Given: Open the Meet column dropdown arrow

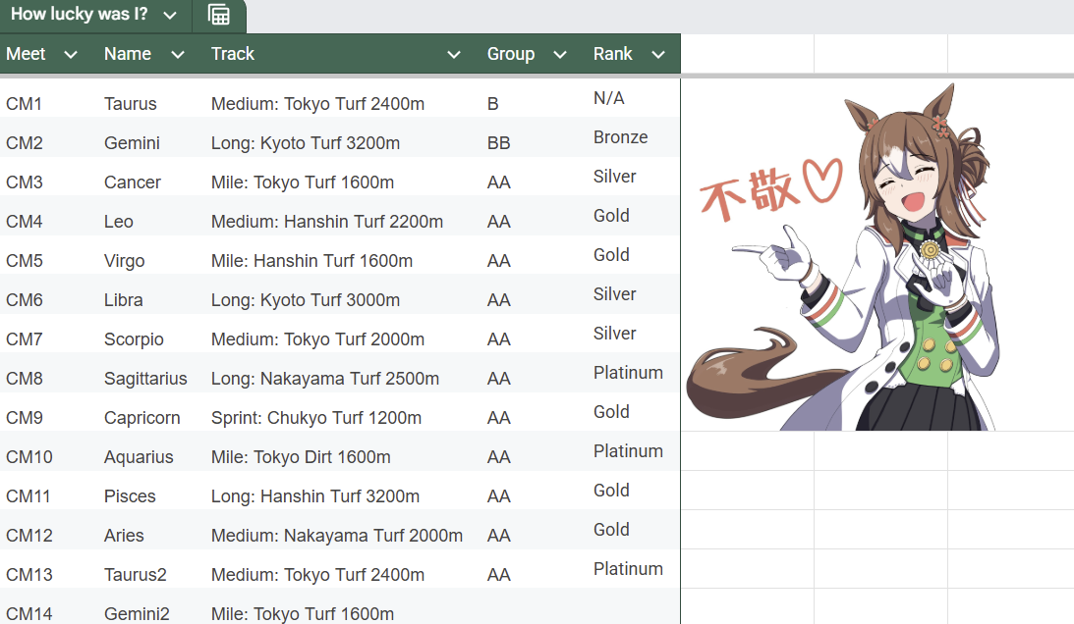Looking at the screenshot, I should point(71,55).
